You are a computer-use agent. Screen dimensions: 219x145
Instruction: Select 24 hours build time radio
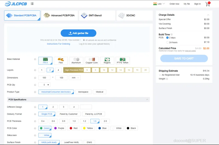click(x=167, y=42)
